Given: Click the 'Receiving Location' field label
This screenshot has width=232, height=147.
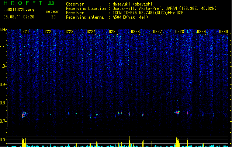Looking at the screenshot, I should (86, 8).
